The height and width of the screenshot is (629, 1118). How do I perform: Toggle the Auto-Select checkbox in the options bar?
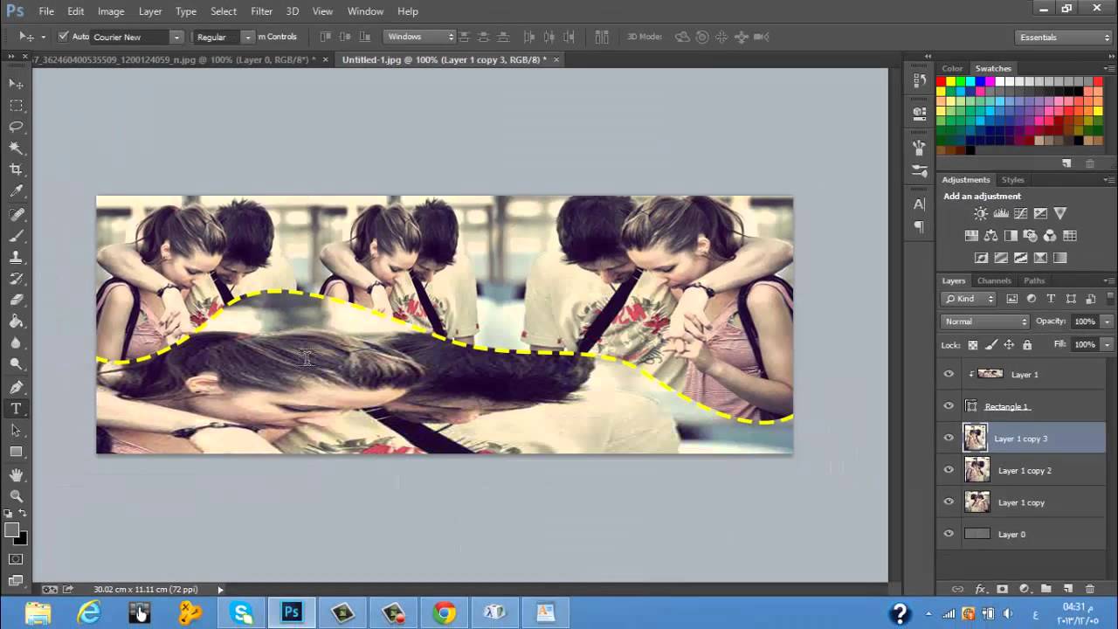point(63,37)
